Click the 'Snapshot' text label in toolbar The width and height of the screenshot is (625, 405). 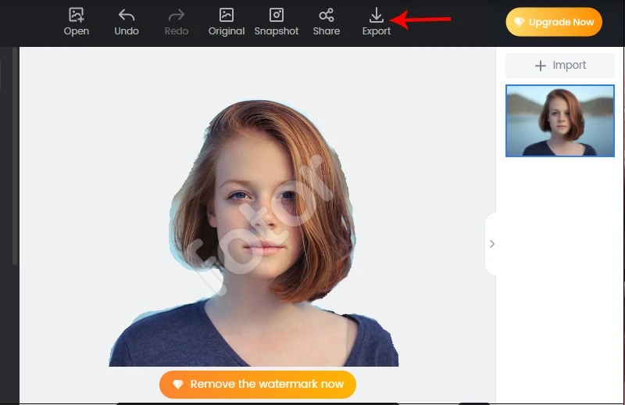[277, 31]
